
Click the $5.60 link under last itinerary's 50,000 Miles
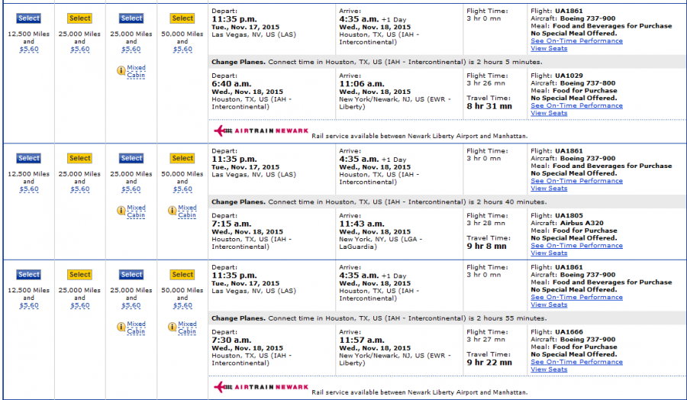[x=182, y=305]
